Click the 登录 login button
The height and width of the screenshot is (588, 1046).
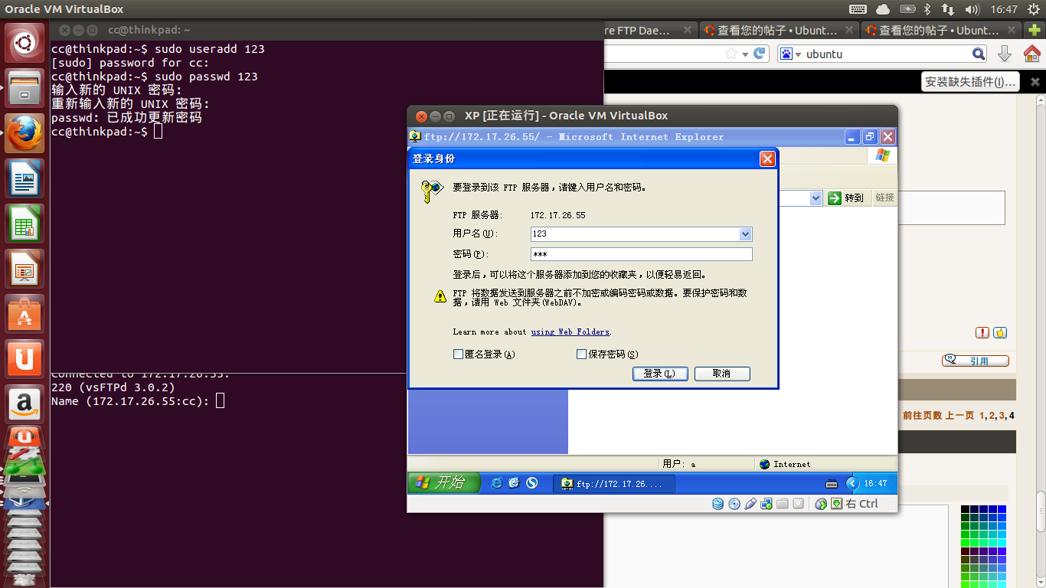660,374
